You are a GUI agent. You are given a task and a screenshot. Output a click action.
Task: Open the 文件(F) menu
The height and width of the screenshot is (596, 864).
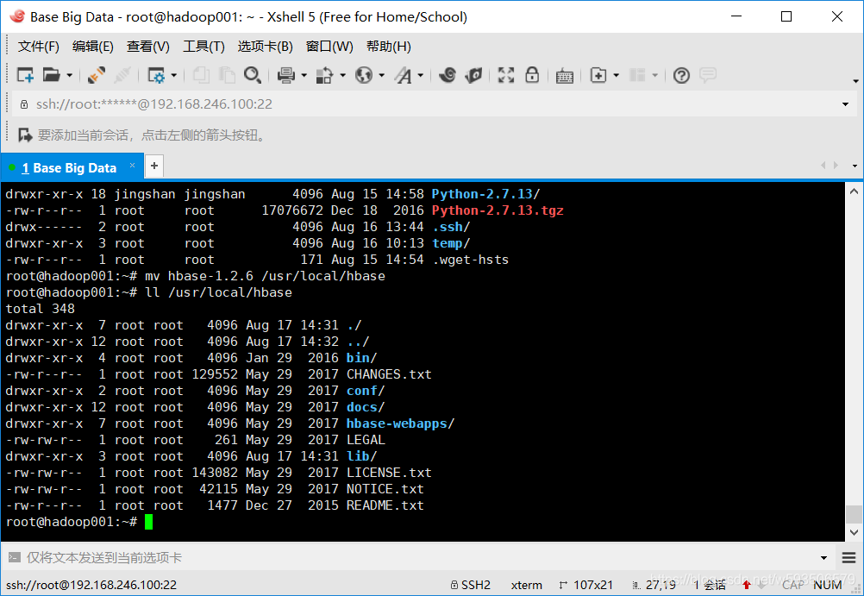click(x=38, y=47)
